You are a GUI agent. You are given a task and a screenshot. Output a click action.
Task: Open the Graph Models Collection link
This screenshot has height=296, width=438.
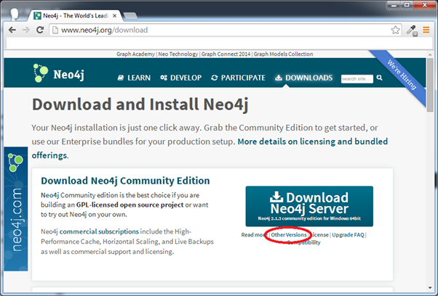coord(283,54)
